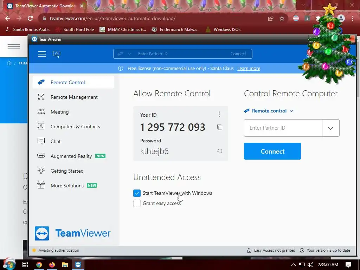Click the feedback thumbs-up icon in TeamViewer

[x=57, y=54]
